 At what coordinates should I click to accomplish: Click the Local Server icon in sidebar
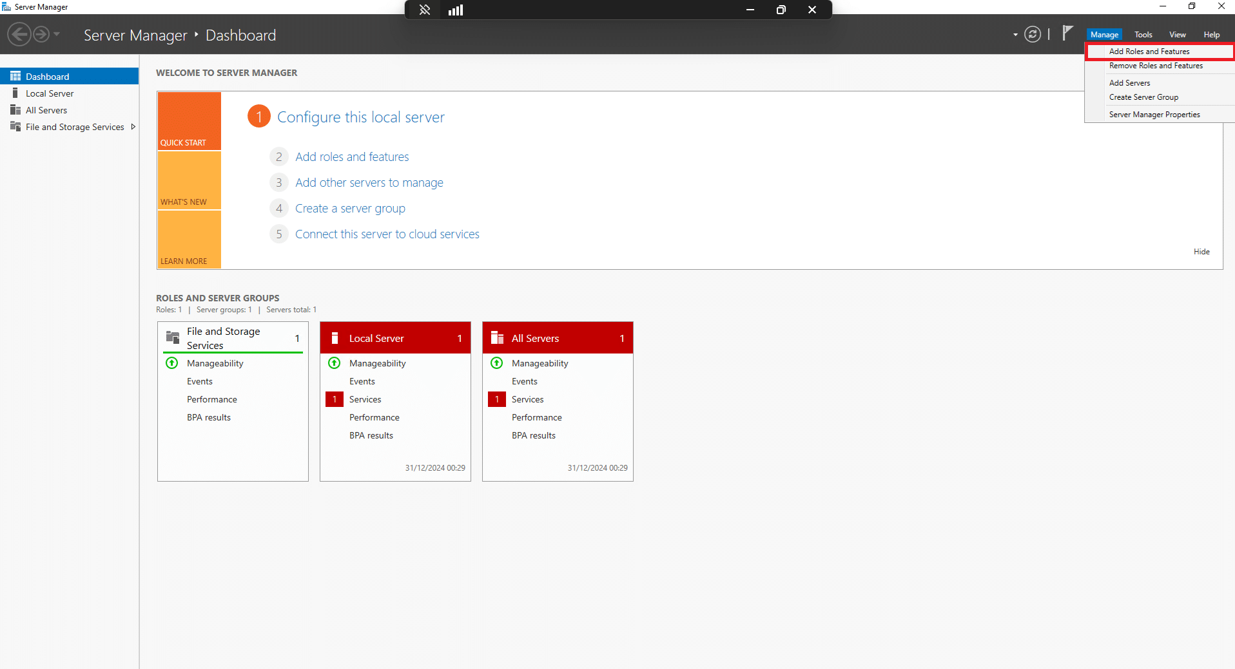[x=15, y=93]
